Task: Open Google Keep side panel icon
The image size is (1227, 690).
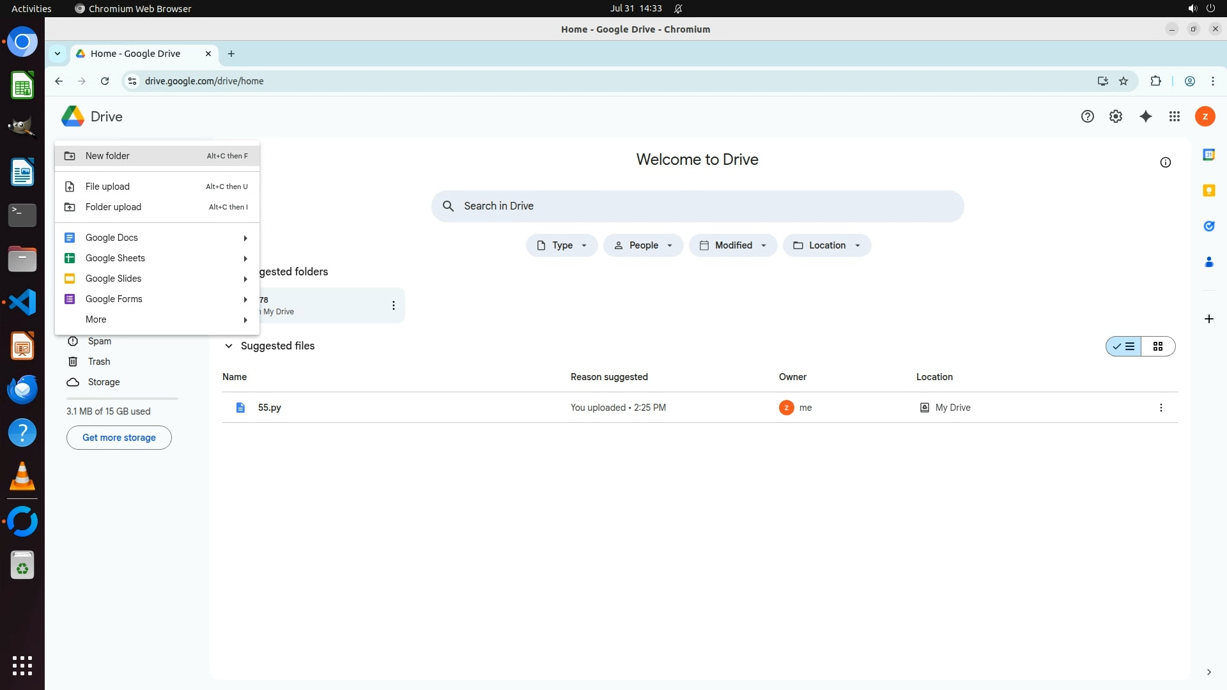Action: (x=1208, y=190)
